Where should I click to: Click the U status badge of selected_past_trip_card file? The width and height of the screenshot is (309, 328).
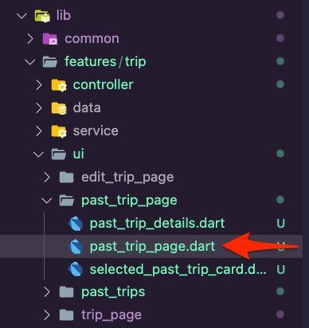click(x=281, y=270)
